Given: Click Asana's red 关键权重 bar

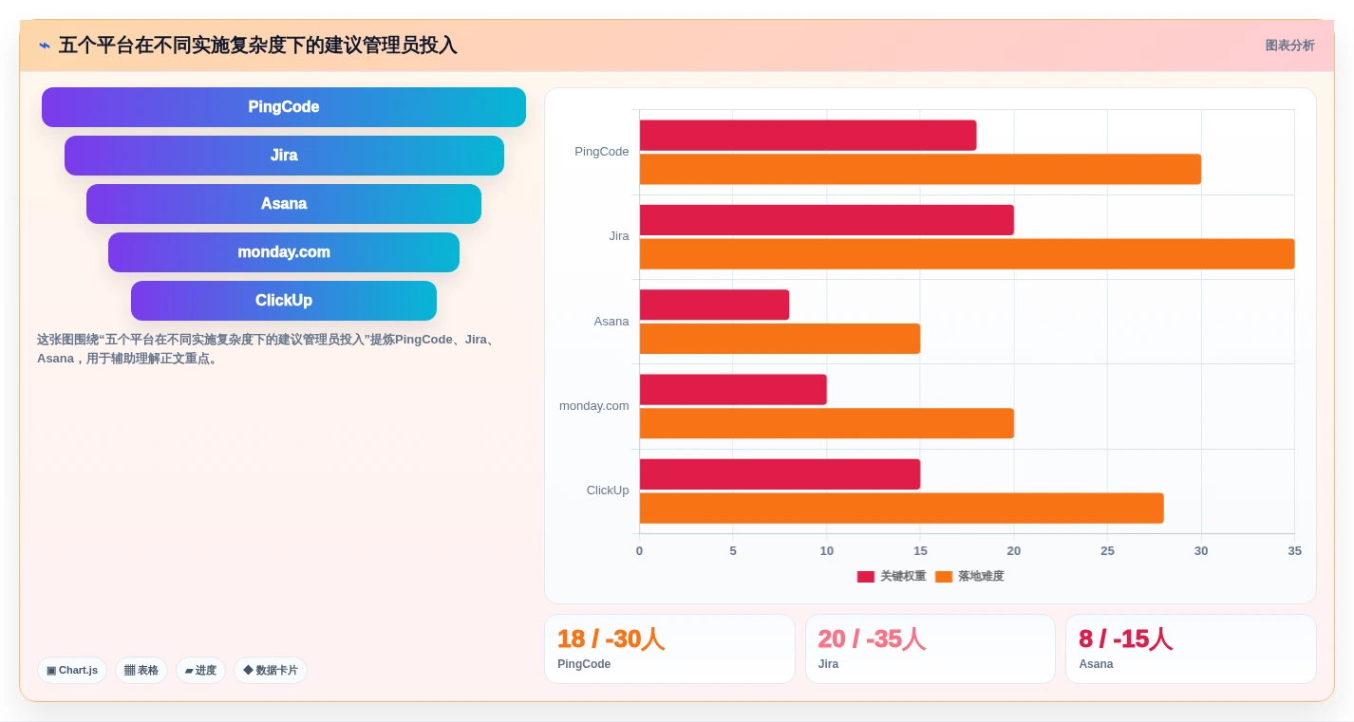Looking at the screenshot, I should [714, 305].
